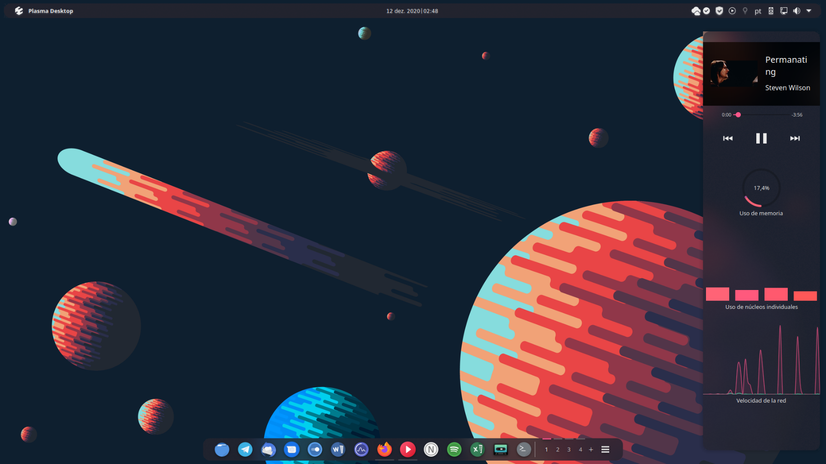
Task: Open the dock hamburger menu
Action: 605,449
